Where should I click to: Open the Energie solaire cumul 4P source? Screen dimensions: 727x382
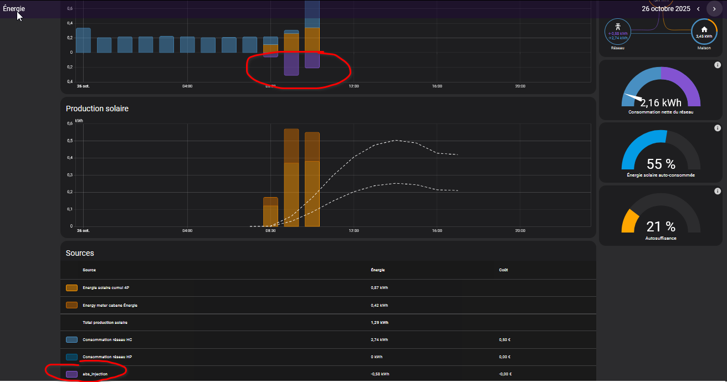106,288
